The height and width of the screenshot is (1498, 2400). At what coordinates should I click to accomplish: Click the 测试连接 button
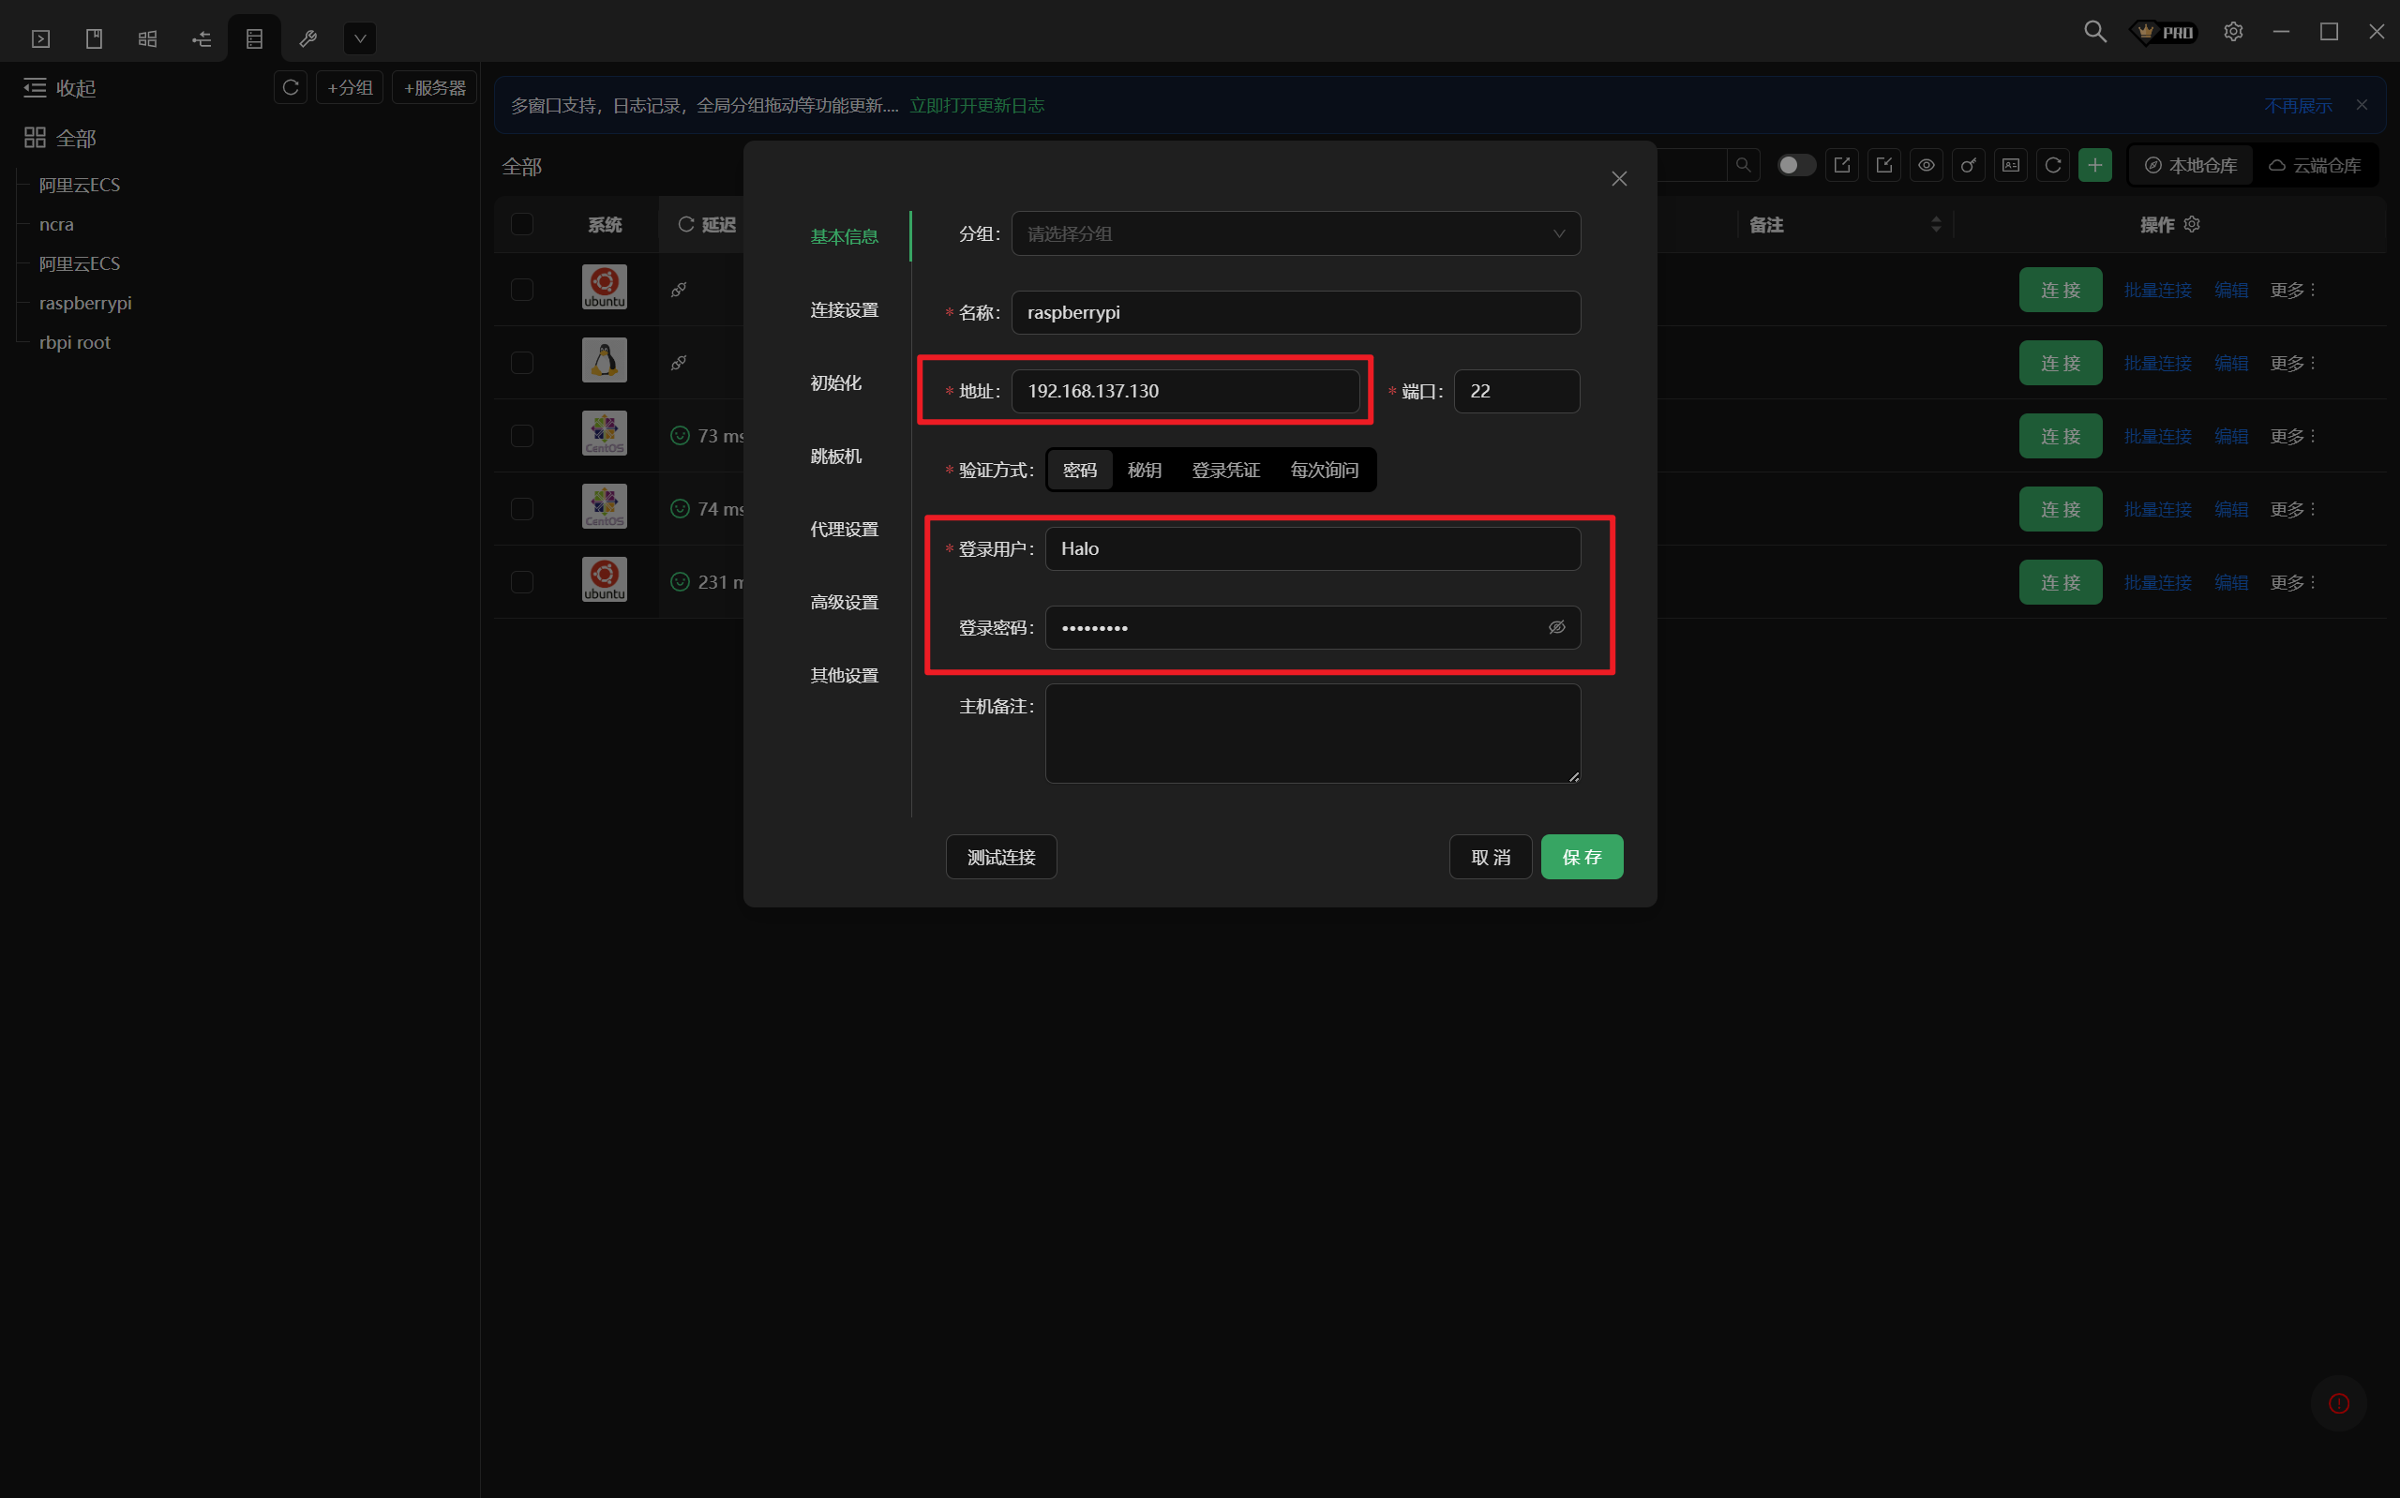1000,857
